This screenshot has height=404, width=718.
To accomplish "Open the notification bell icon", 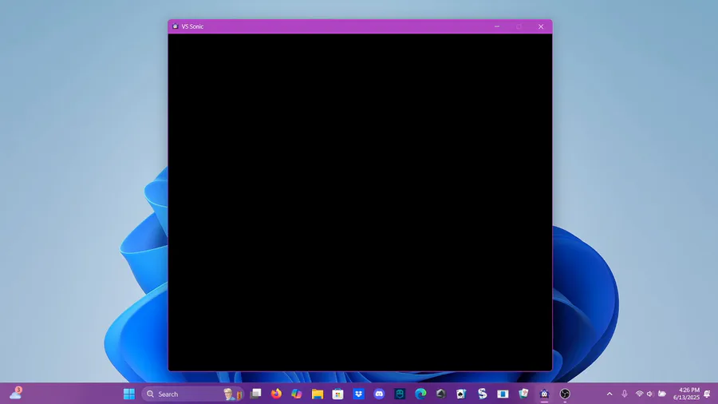I will (708, 394).
